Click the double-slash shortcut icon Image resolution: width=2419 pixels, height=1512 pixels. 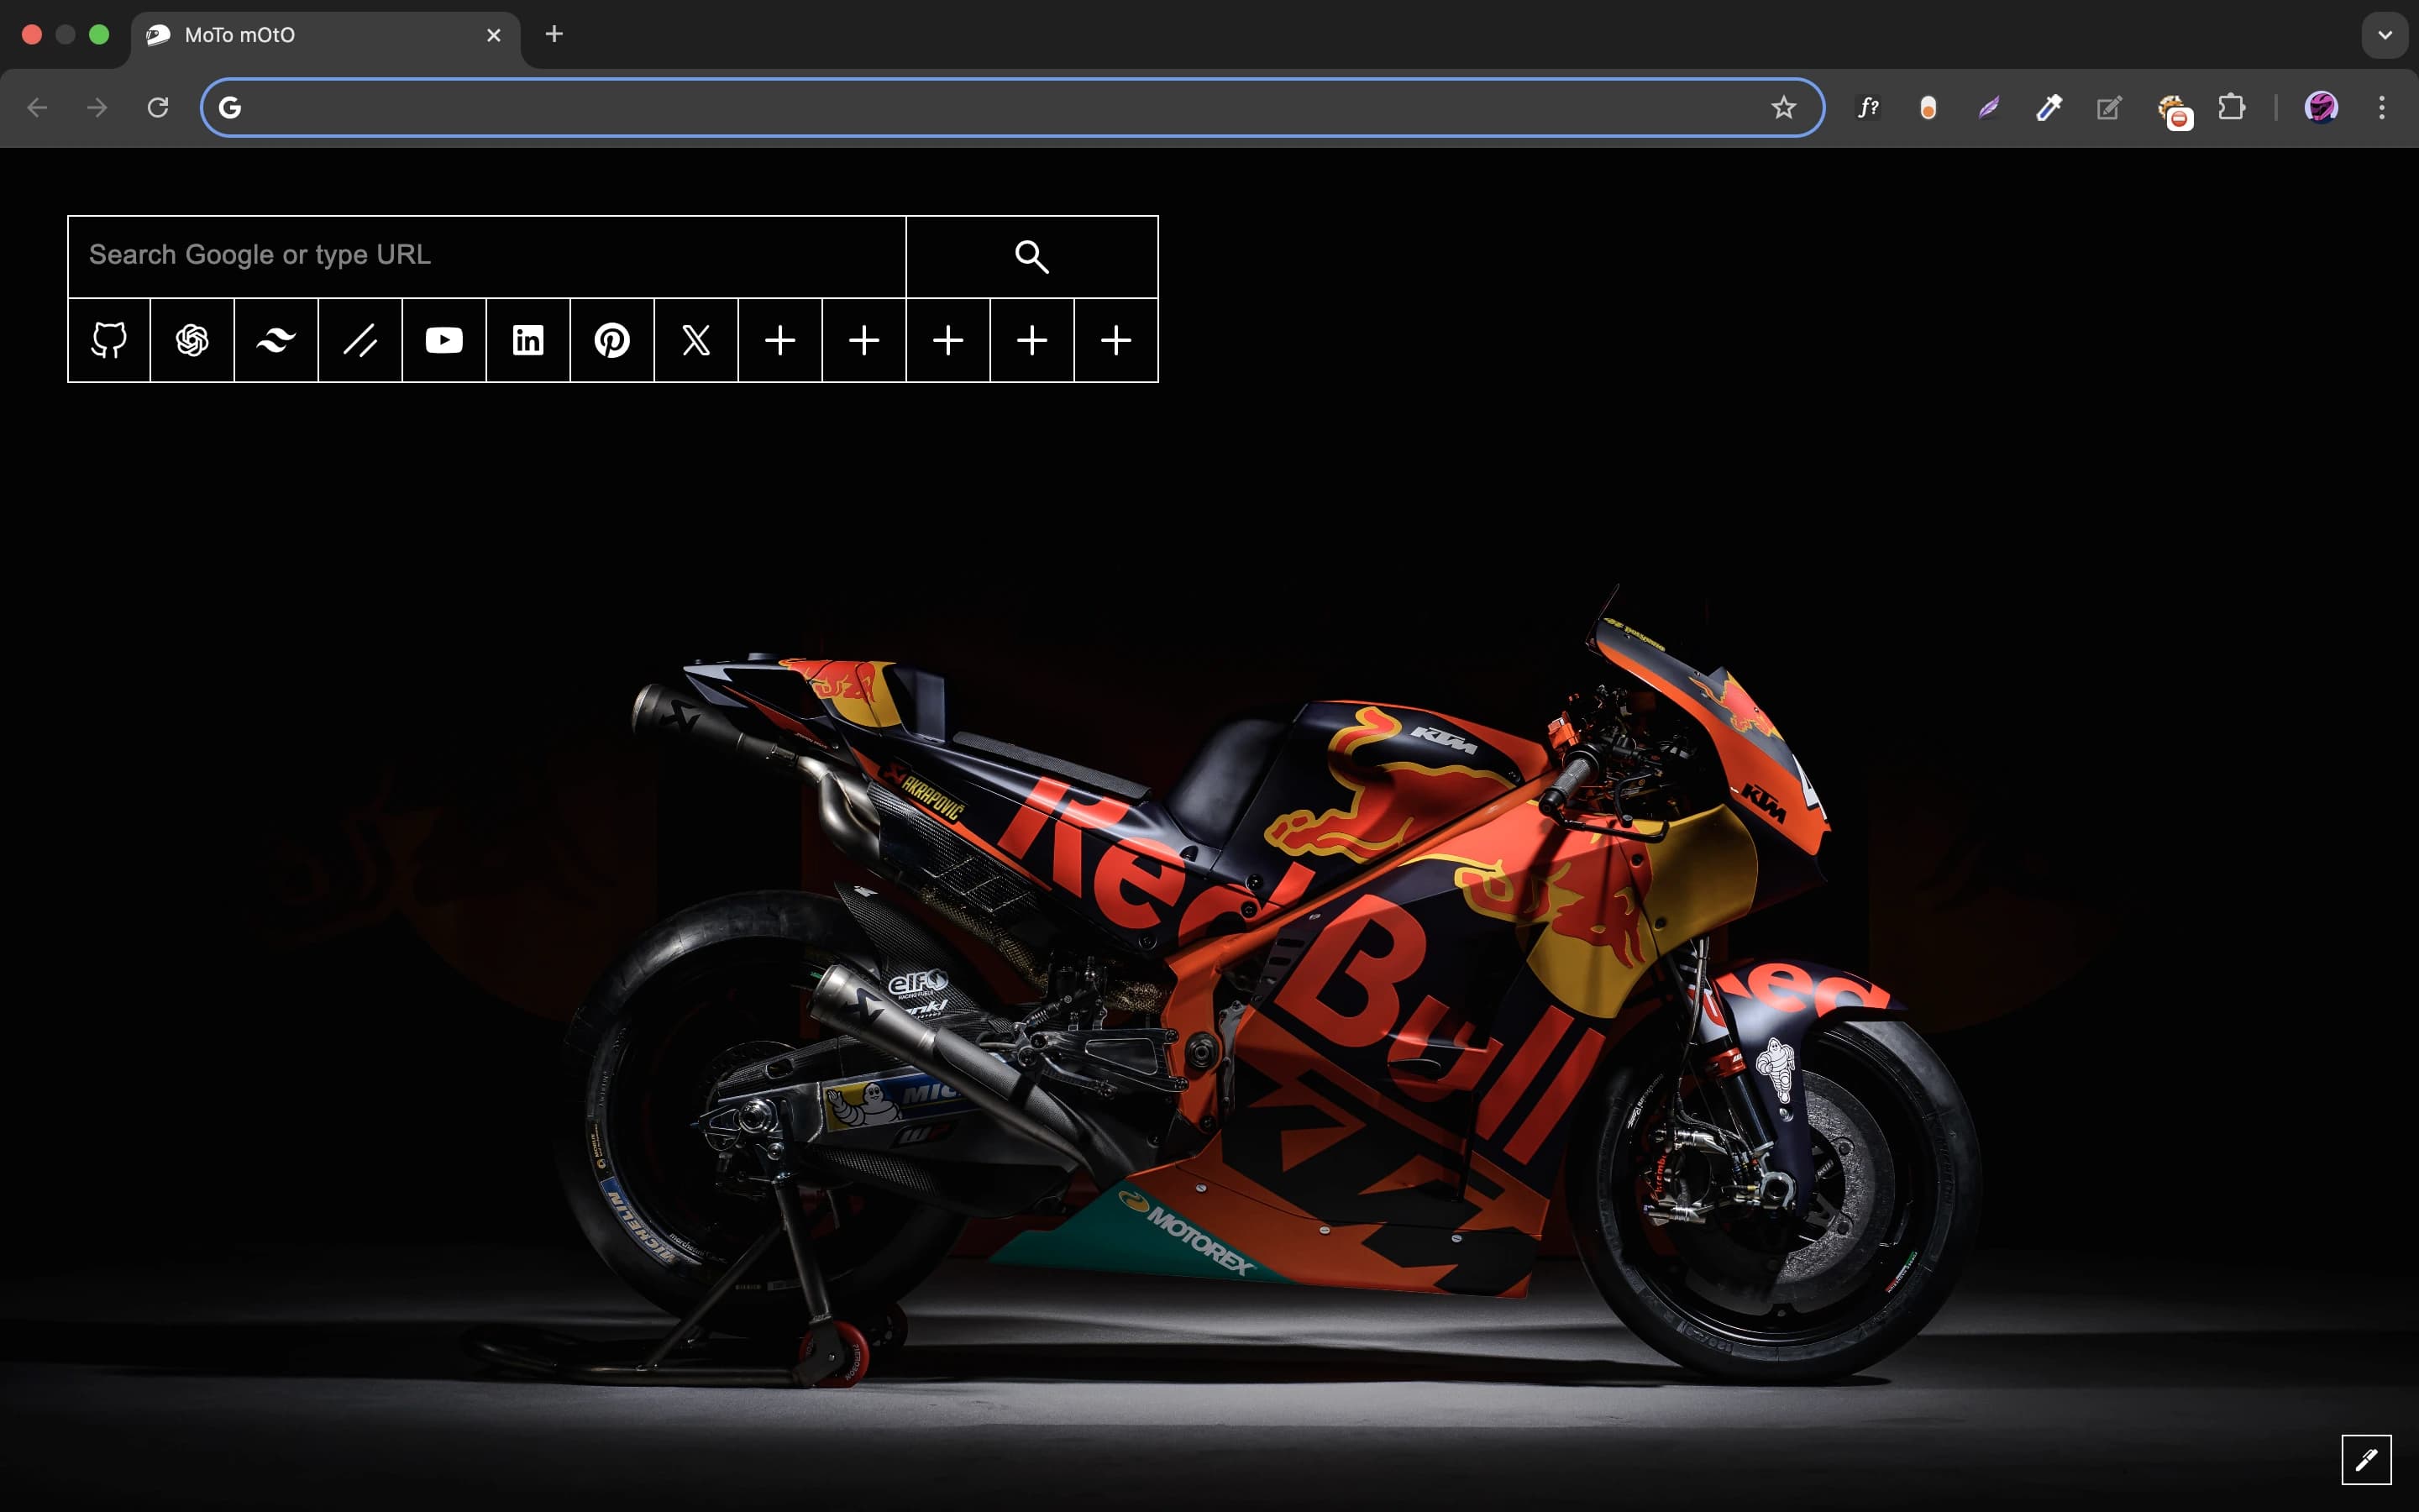pos(359,340)
